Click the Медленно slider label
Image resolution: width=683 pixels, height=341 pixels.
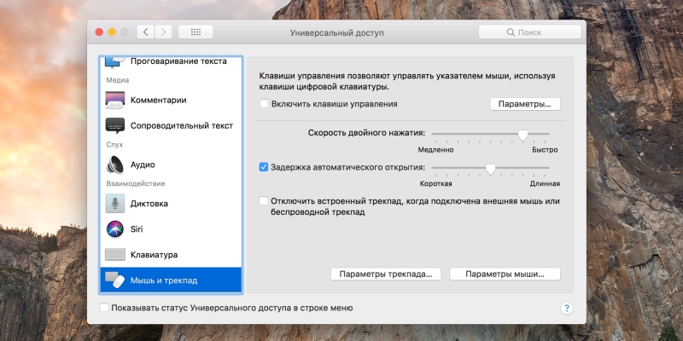pyautogui.click(x=435, y=150)
